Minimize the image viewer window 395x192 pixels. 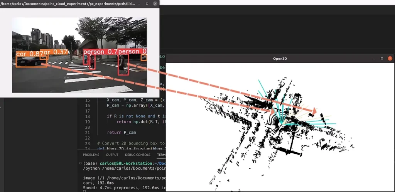tap(139, 3)
